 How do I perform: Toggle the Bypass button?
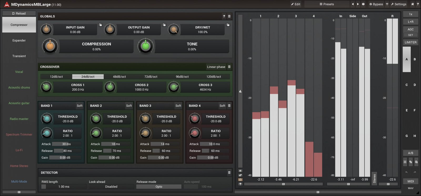pos(376,4)
